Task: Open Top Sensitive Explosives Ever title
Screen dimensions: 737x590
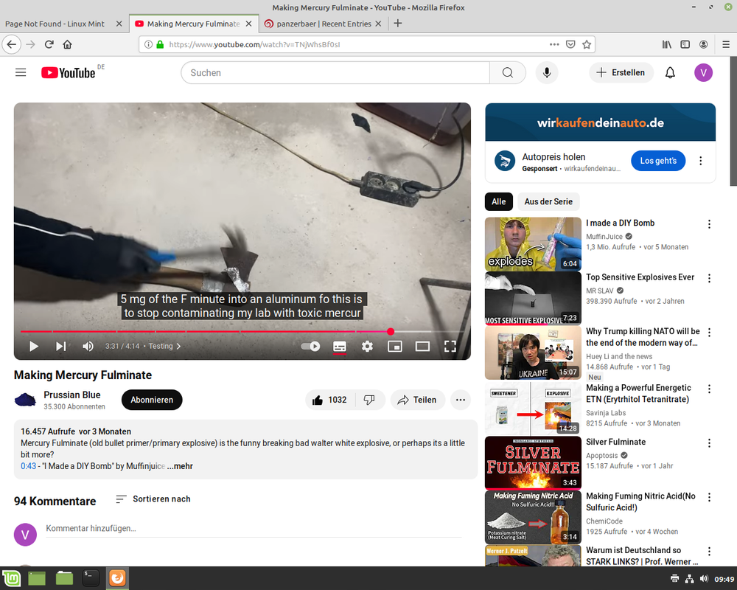Action: click(x=640, y=277)
